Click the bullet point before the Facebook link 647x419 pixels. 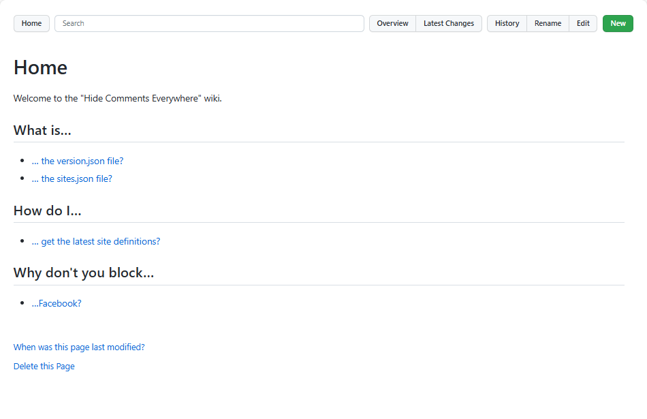pyautogui.click(x=23, y=304)
